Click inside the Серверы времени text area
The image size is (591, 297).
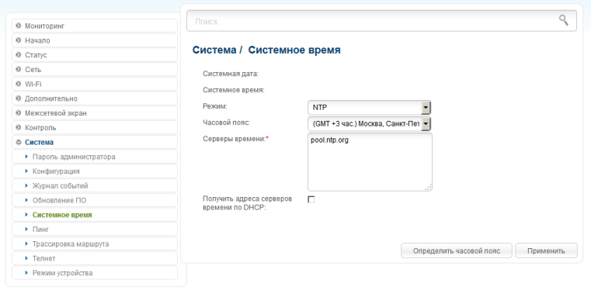coord(370,162)
